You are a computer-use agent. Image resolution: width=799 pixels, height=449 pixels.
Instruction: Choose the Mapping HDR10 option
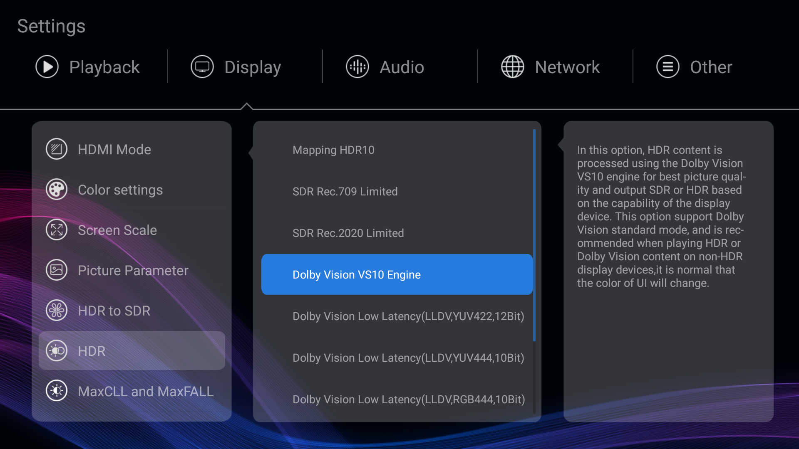click(x=397, y=150)
